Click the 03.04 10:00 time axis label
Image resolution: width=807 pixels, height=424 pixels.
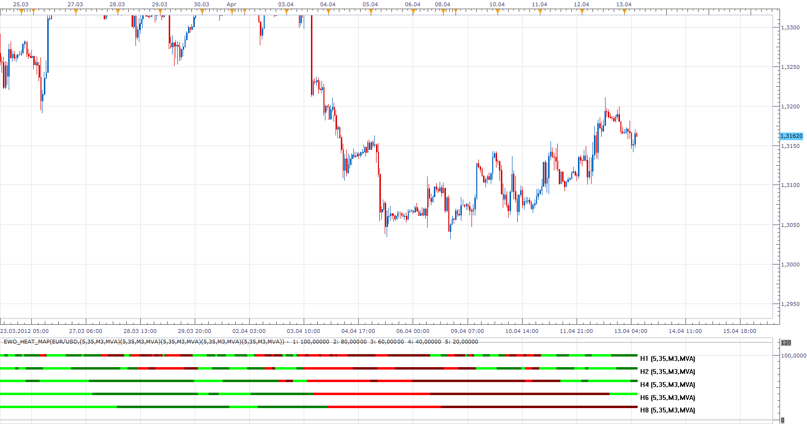pyautogui.click(x=303, y=331)
